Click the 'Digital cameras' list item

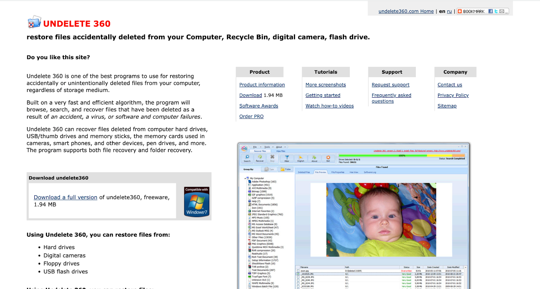[64, 256]
